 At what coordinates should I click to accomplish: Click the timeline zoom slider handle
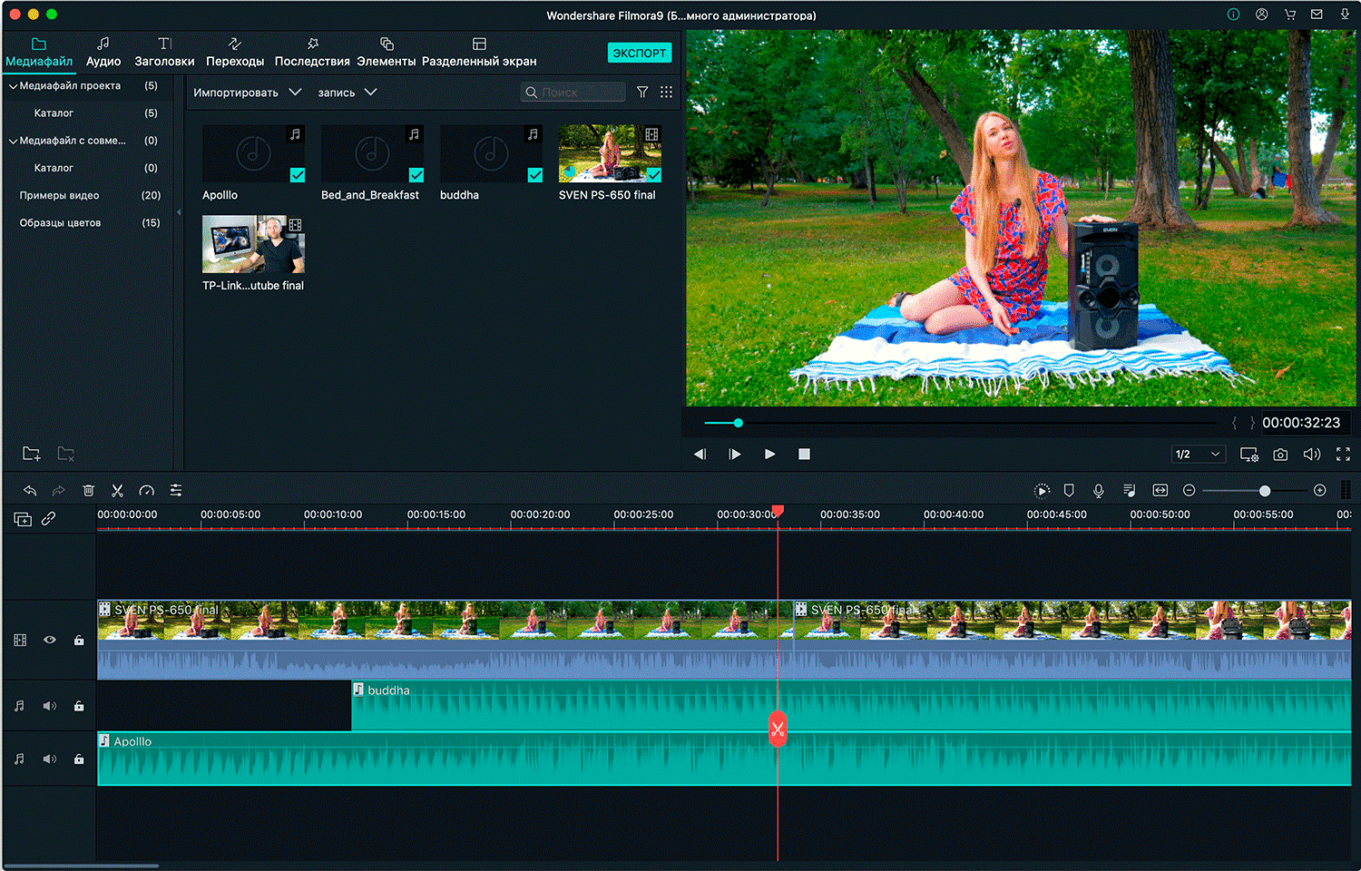click(x=1265, y=491)
